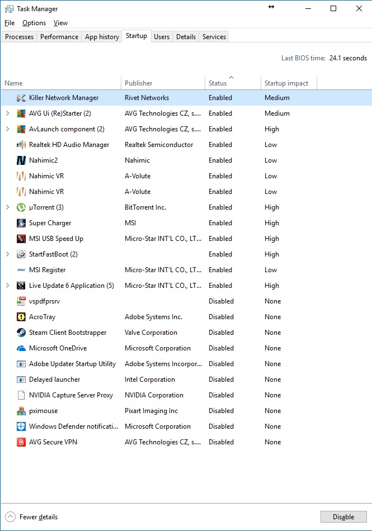Image resolution: width=372 pixels, height=531 pixels.
Task: Select the Startup tab
Action: click(136, 36)
